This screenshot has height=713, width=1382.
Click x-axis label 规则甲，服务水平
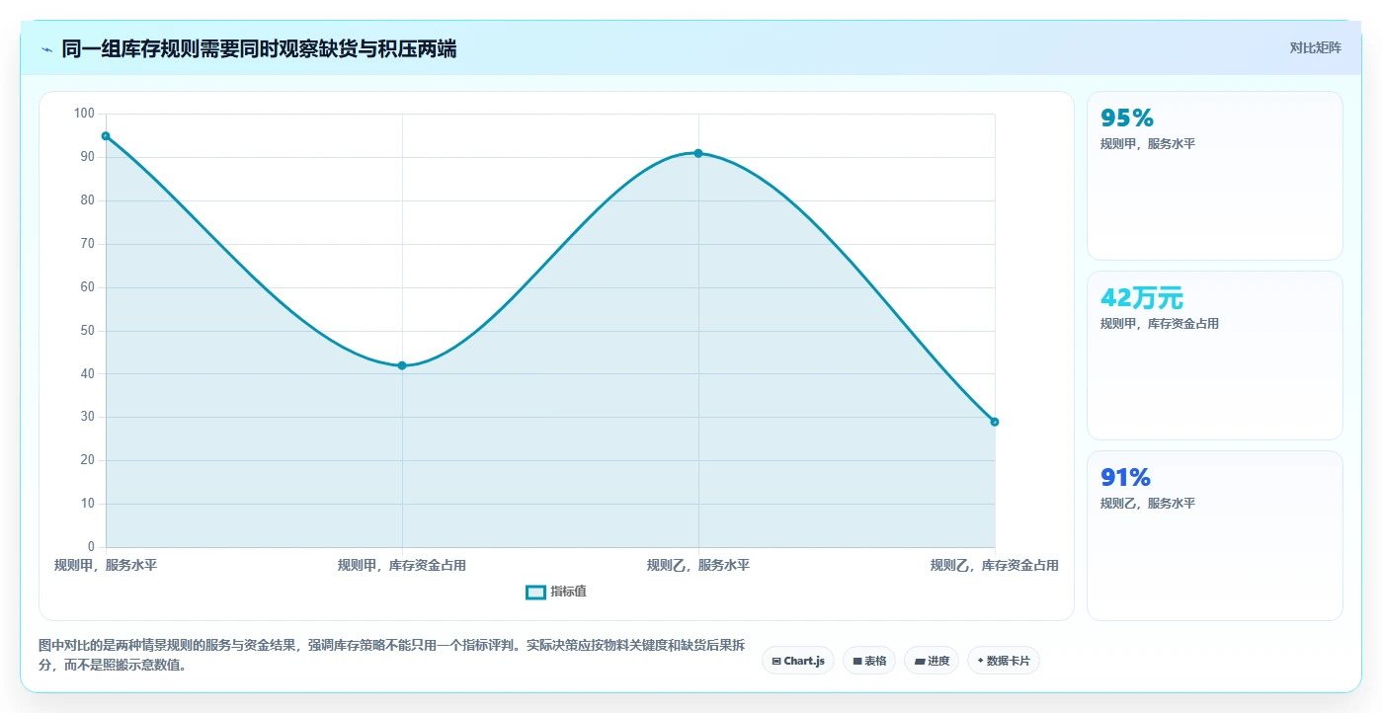tap(106, 566)
